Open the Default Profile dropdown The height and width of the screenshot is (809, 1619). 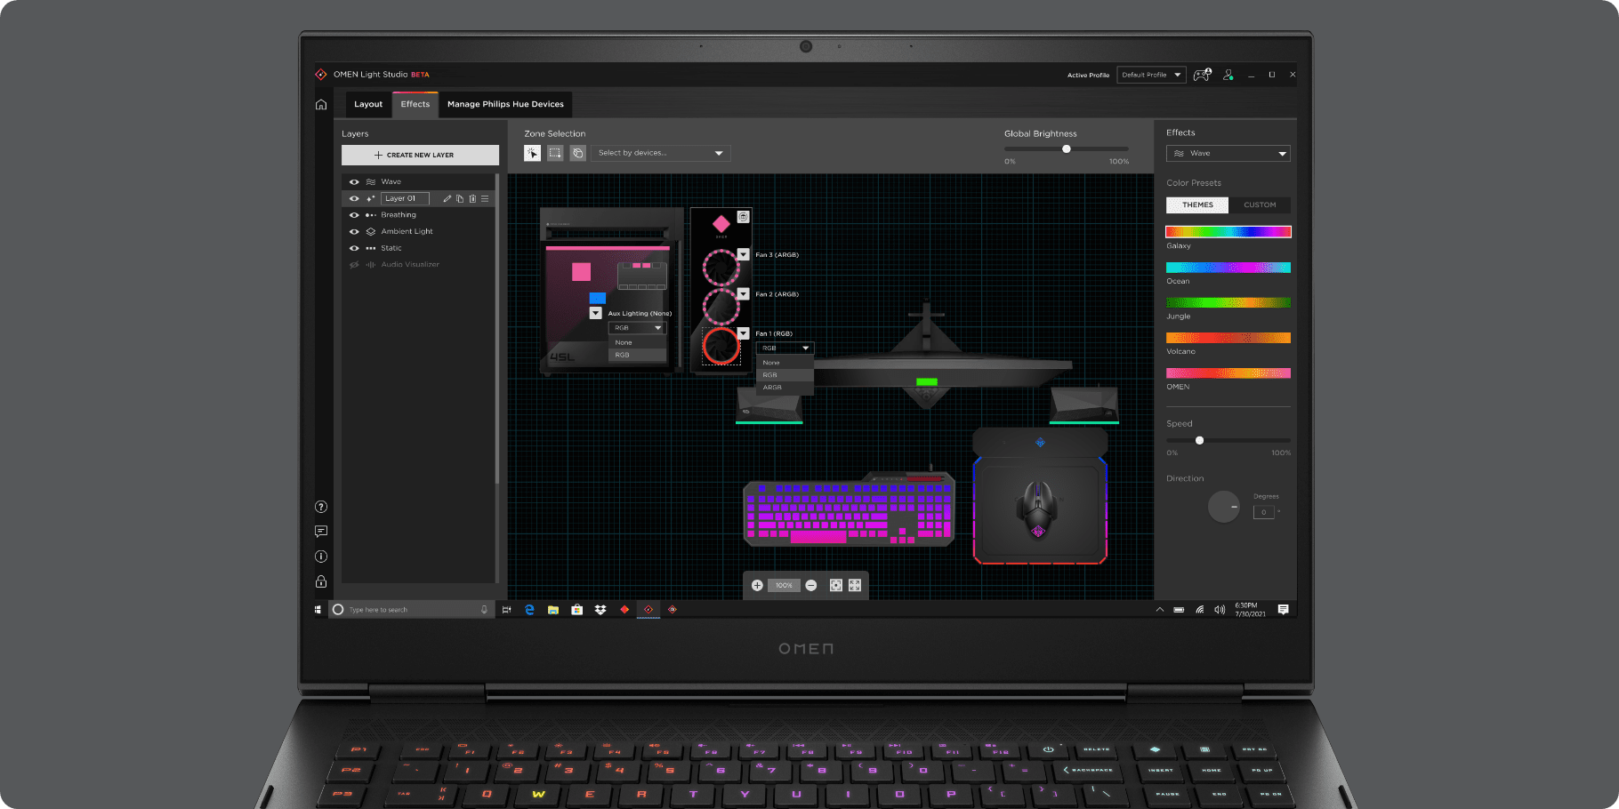point(1151,76)
